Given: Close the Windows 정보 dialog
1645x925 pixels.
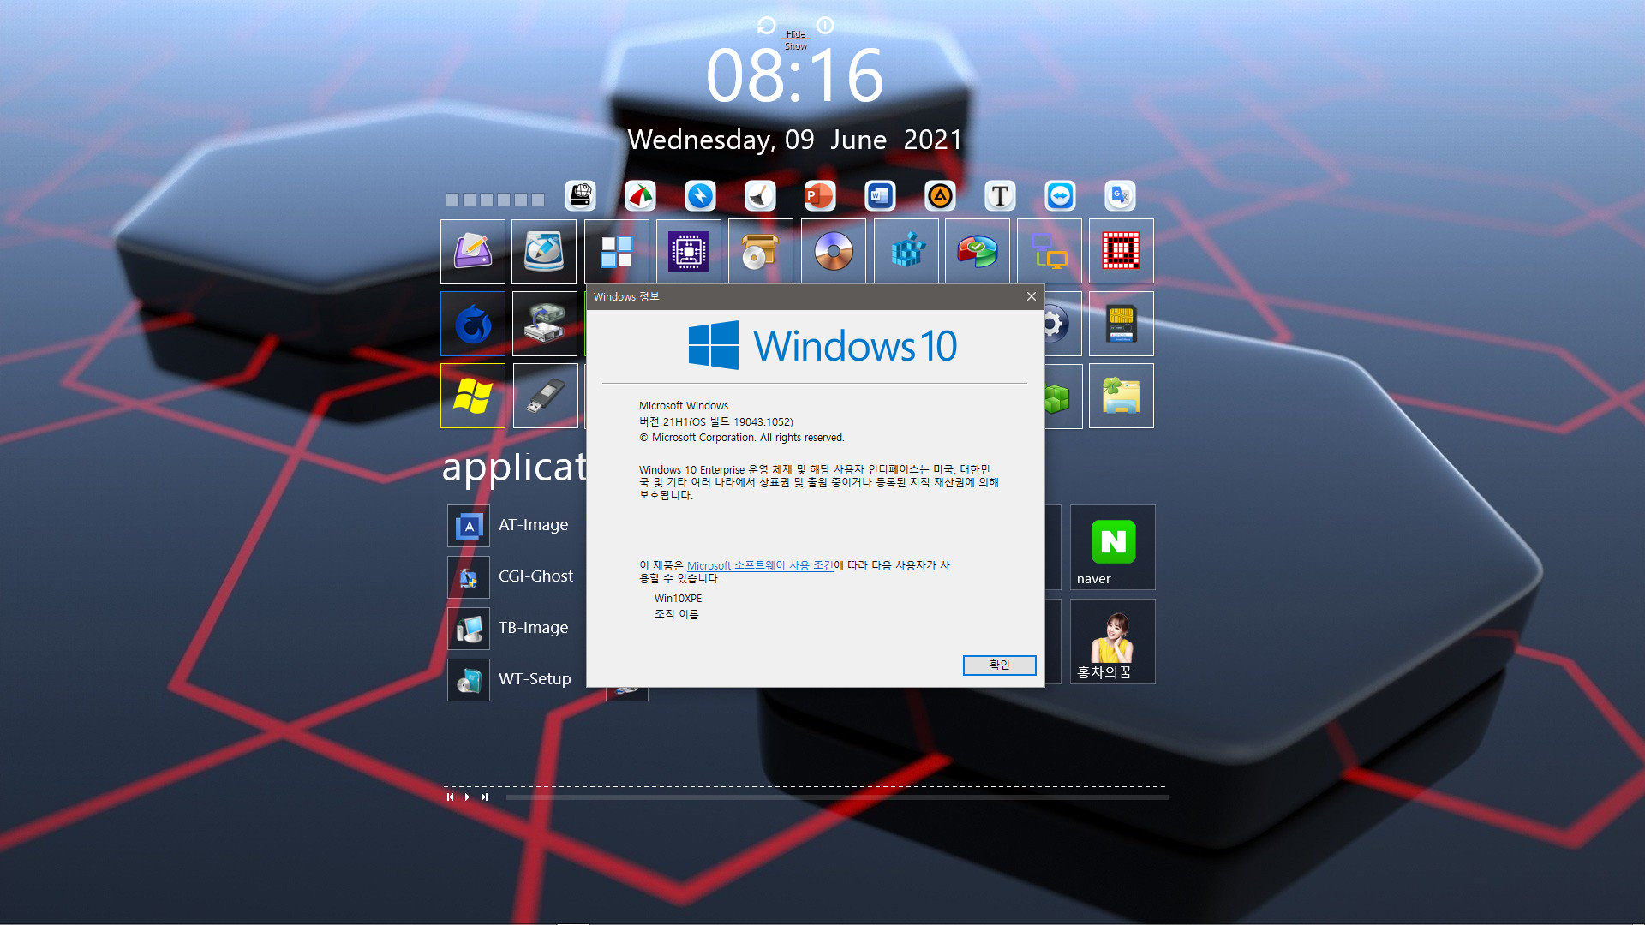Looking at the screenshot, I should 1031,296.
